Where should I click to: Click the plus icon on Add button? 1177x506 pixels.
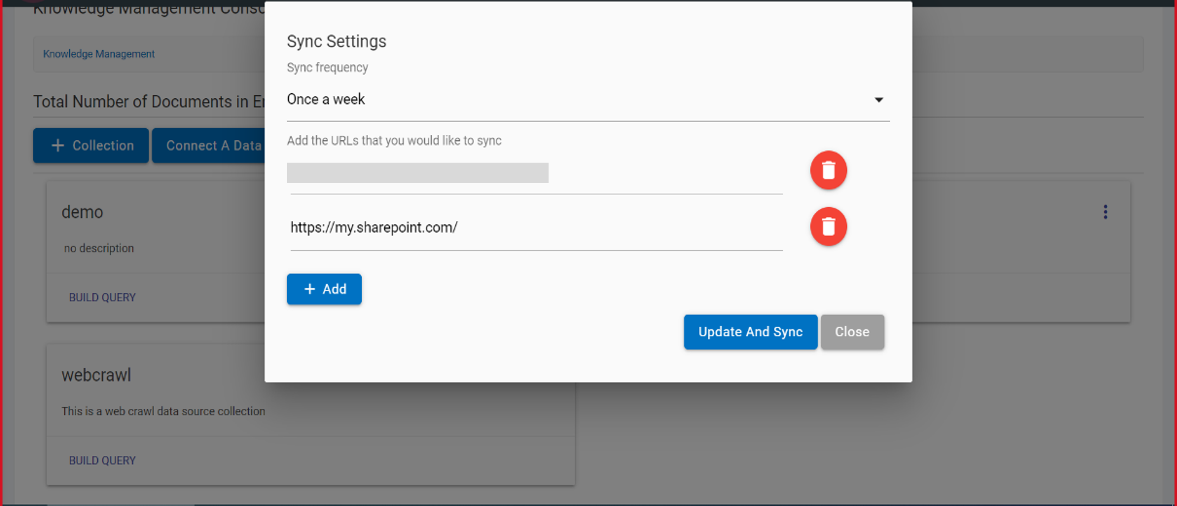(x=309, y=289)
